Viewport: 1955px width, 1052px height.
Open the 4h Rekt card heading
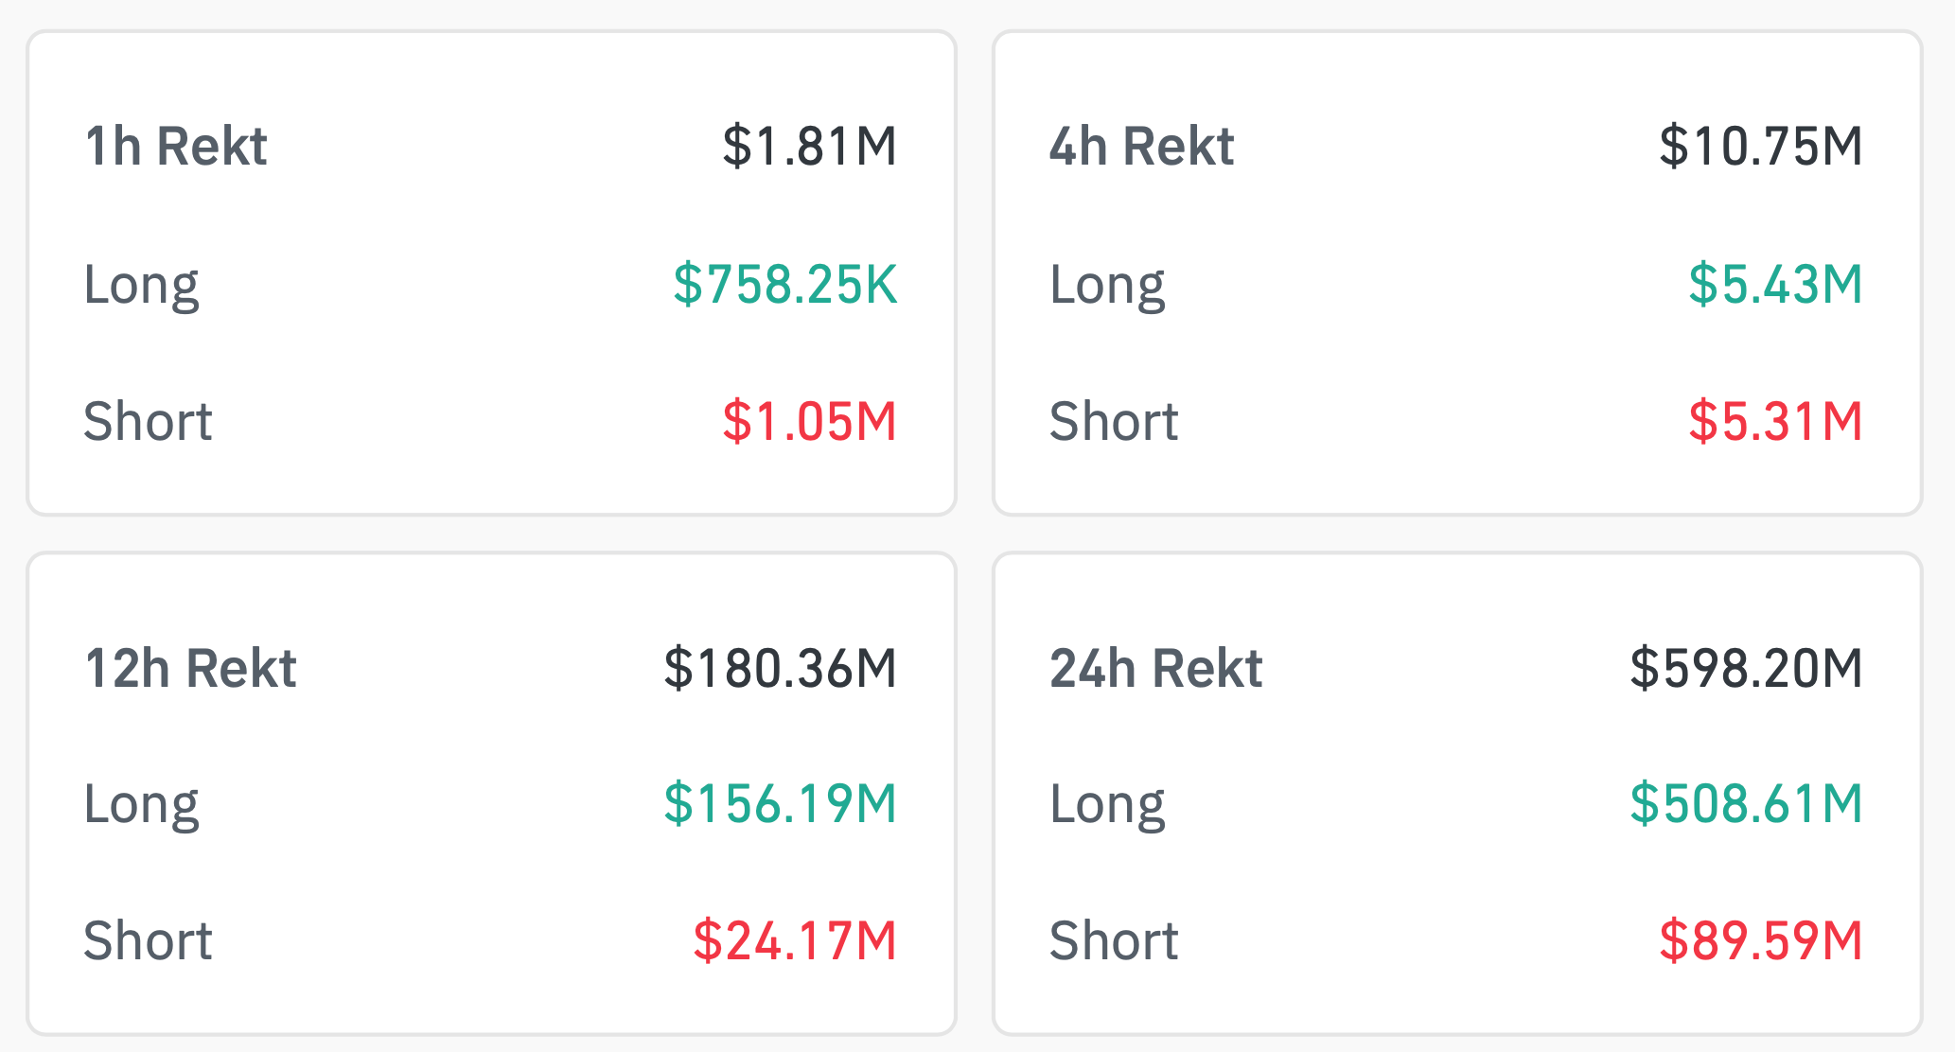1142,147
